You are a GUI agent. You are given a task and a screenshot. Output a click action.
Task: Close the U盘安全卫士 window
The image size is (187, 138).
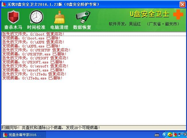[x=182, y=4]
